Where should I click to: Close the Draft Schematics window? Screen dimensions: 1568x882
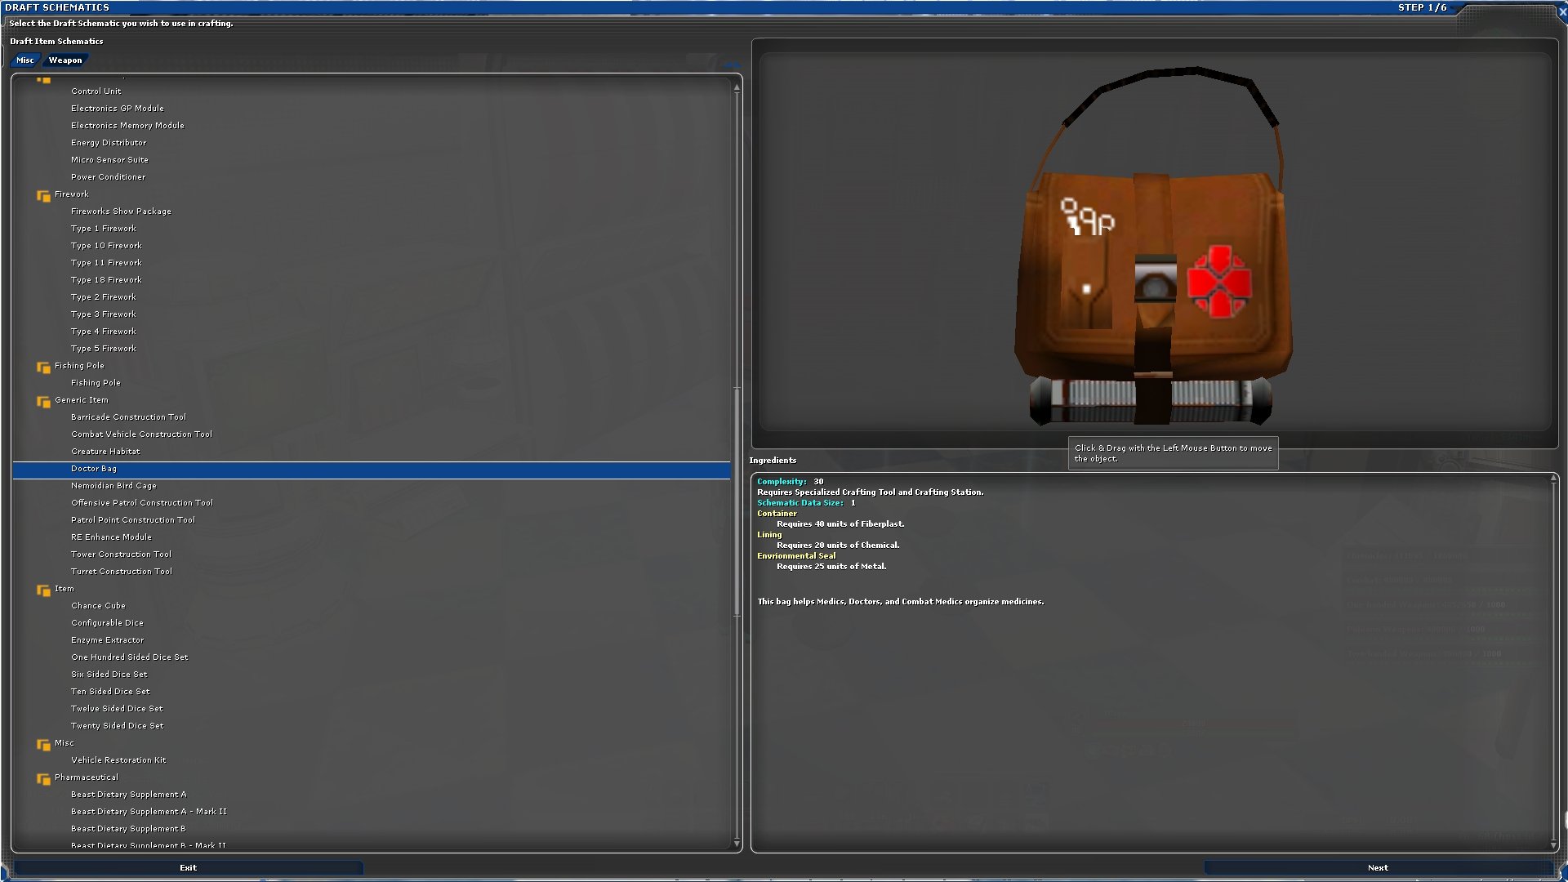pyautogui.click(x=1562, y=12)
